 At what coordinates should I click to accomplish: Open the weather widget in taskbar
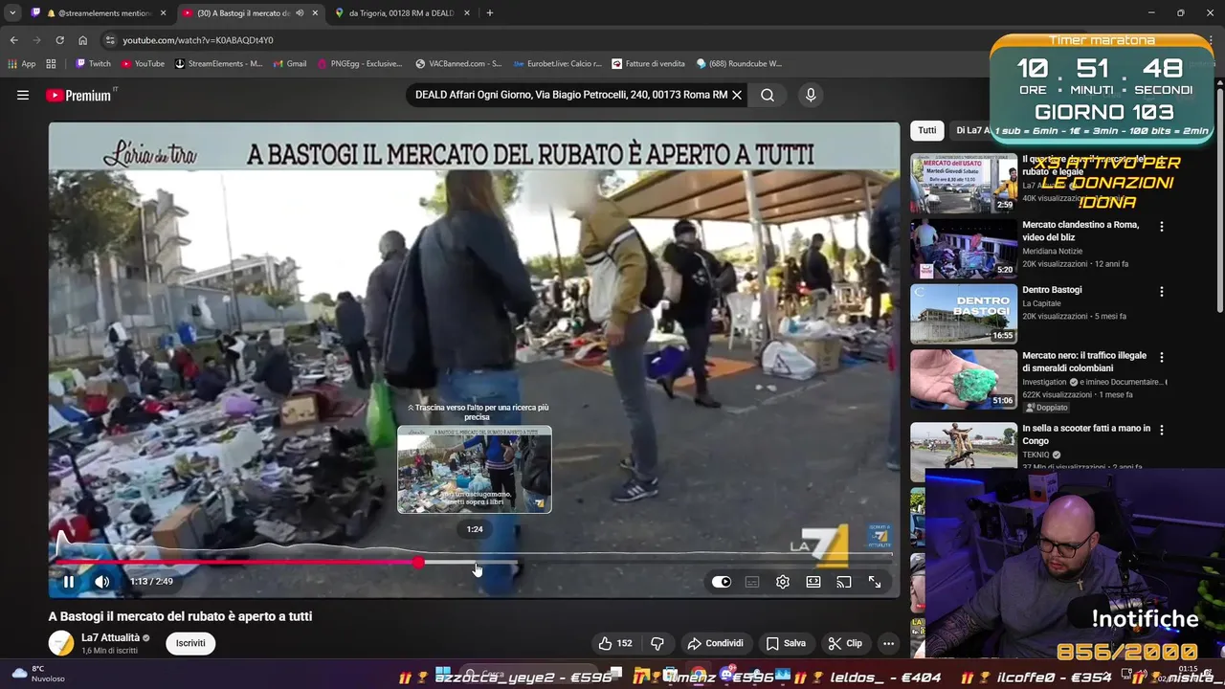[38, 674]
